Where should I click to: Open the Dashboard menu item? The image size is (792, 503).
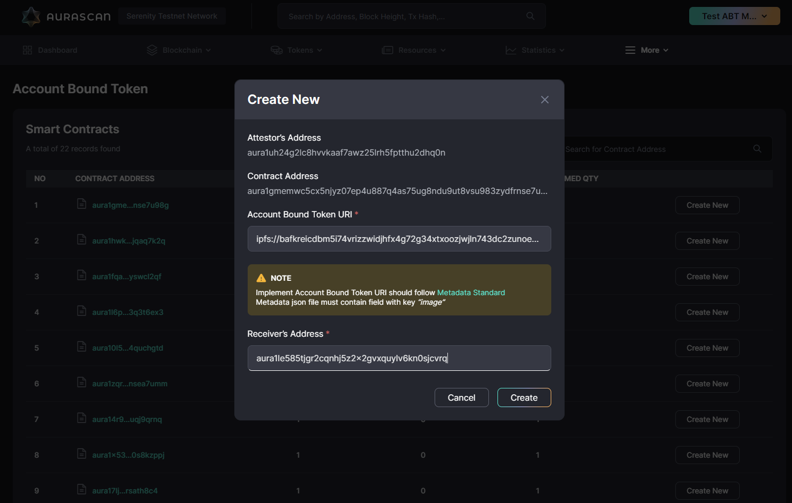tap(50, 50)
